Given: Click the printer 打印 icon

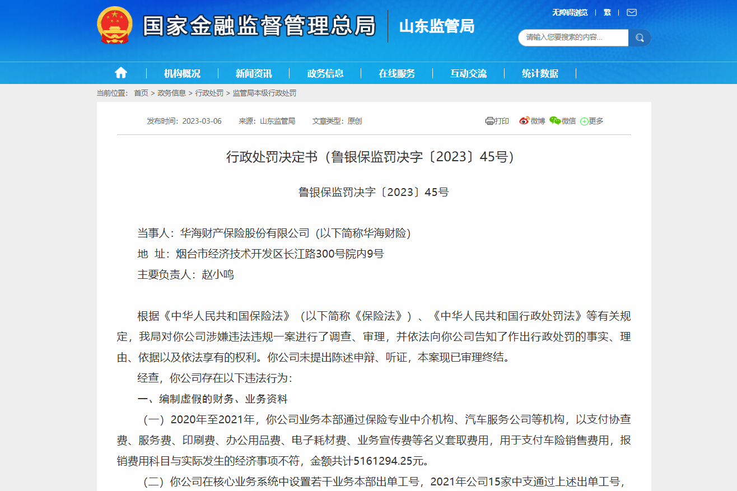Looking at the screenshot, I should [x=489, y=121].
